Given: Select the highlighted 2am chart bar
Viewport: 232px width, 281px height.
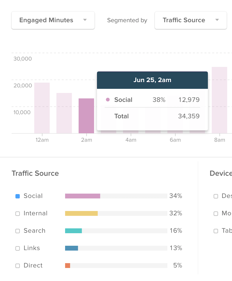Looking at the screenshot, I should tap(86, 116).
